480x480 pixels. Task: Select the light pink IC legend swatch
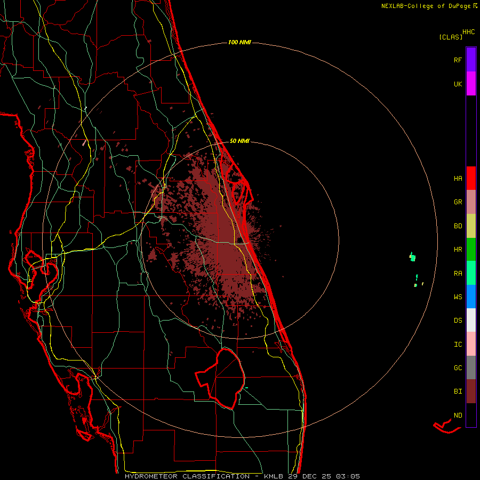tap(471, 344)
